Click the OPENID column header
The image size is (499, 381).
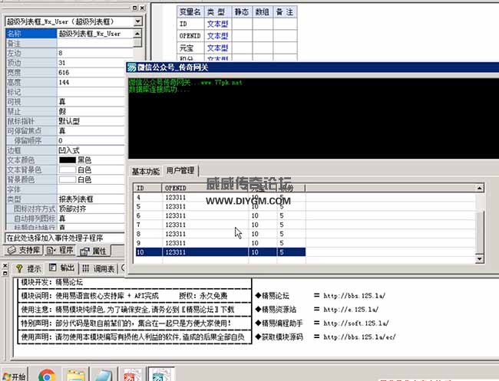click(x=205, y=188)
